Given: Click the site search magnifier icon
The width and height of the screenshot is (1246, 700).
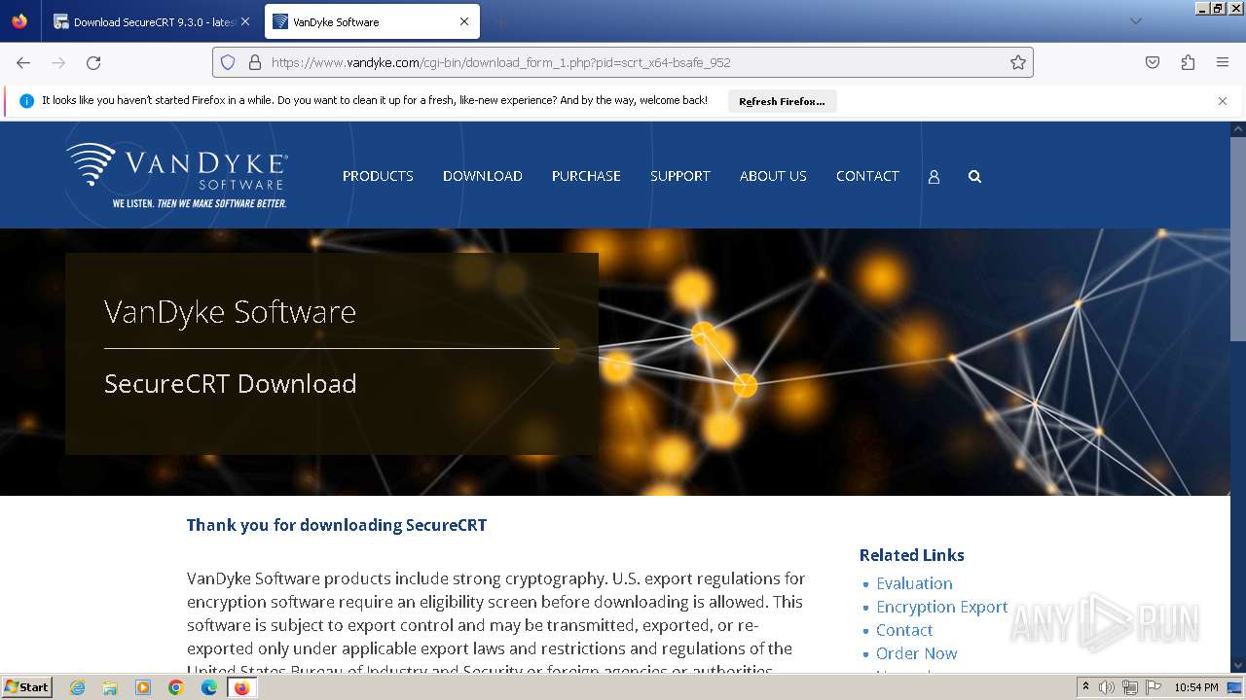Looking at the screenshot, I should 974,177.
